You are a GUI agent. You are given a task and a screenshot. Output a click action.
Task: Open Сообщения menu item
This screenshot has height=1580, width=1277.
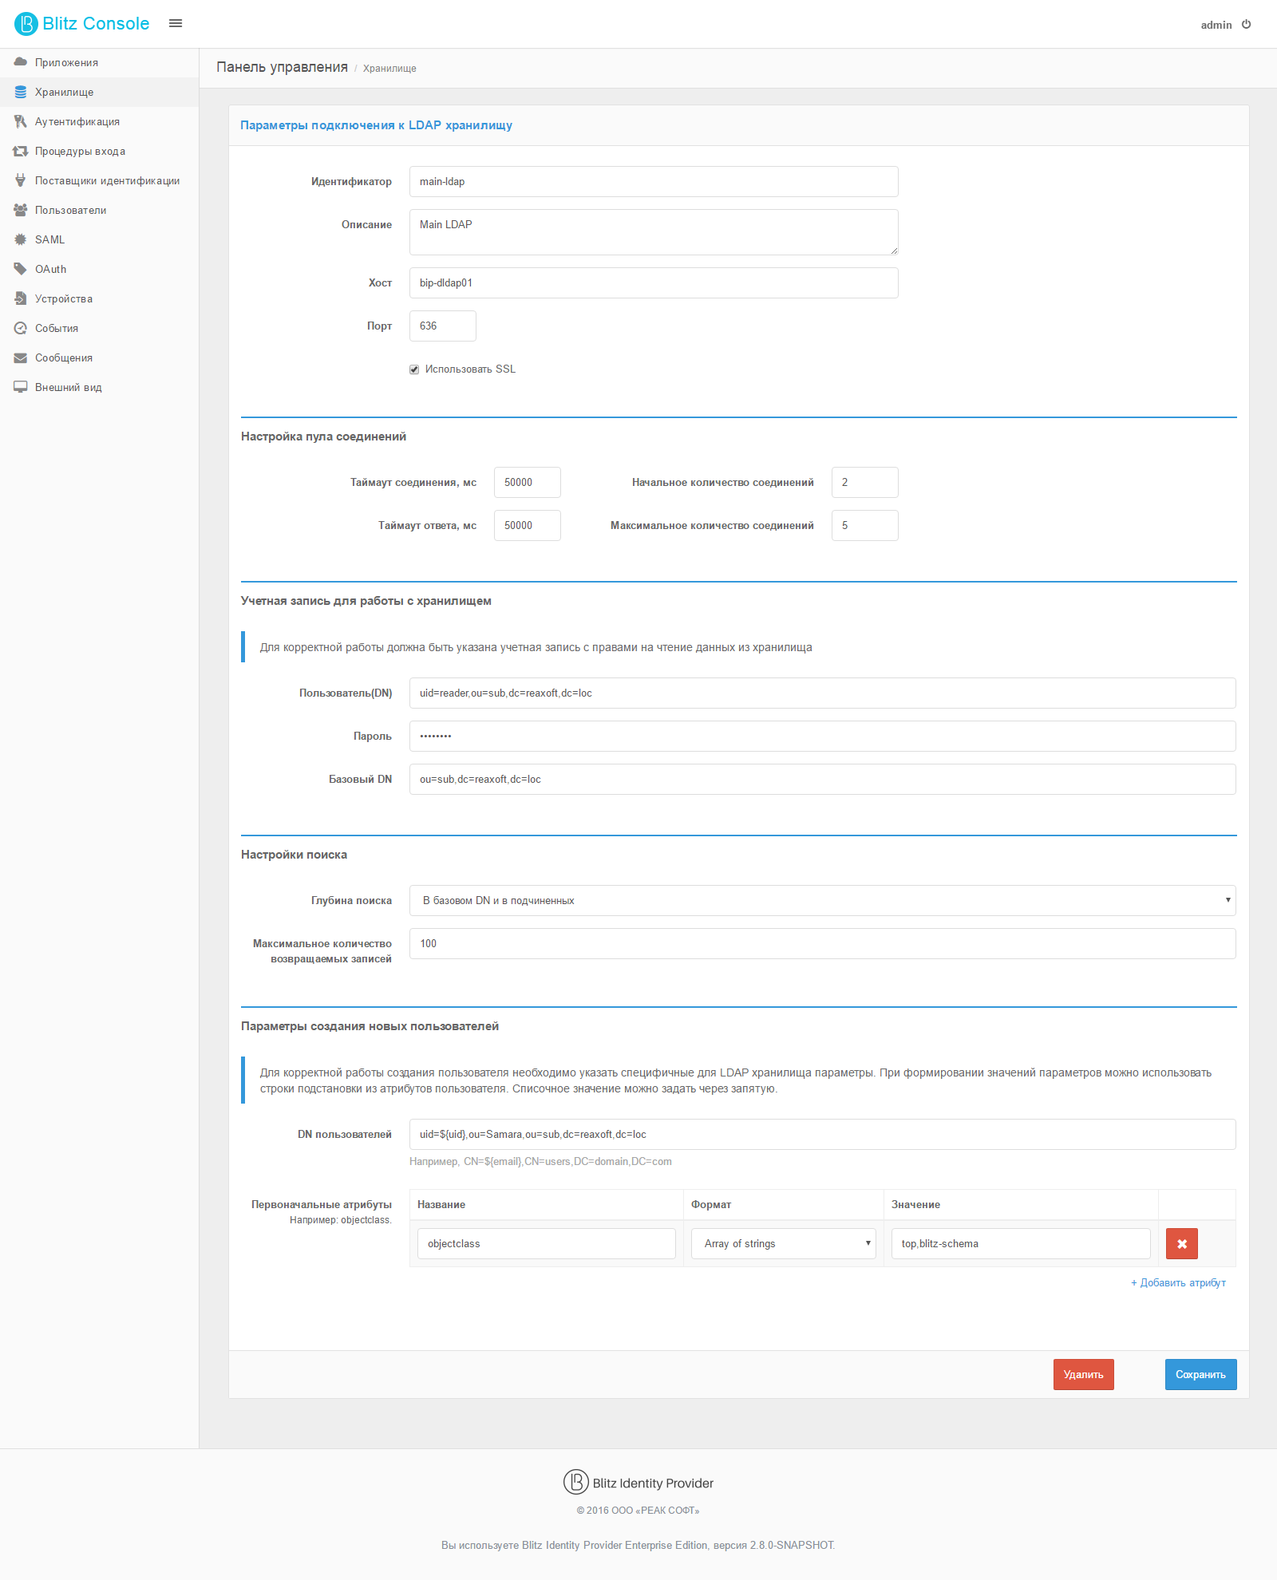click(x=99, y=357)
